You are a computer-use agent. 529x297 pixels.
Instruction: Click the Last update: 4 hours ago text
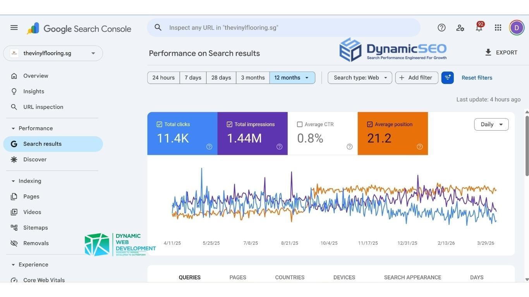[x=488, y=99]
